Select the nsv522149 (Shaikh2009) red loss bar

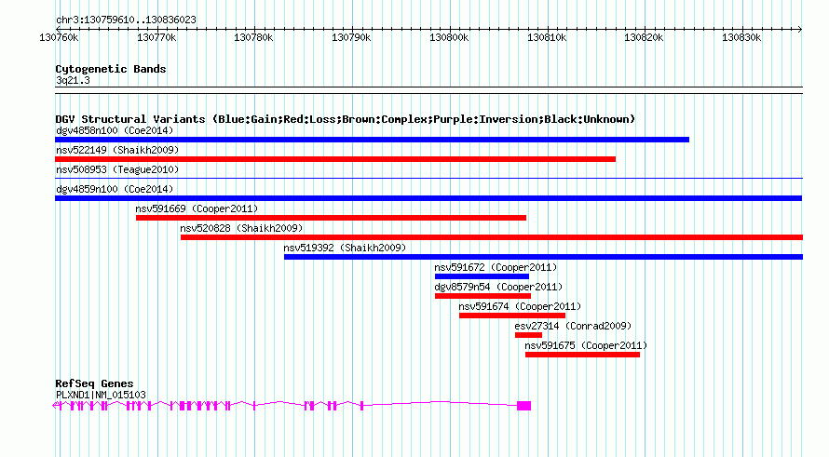(x=335, y=159)
